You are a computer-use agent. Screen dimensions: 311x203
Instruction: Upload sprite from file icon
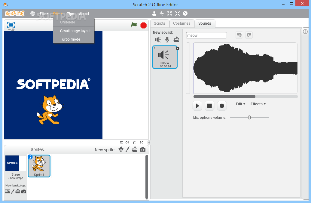135,149
